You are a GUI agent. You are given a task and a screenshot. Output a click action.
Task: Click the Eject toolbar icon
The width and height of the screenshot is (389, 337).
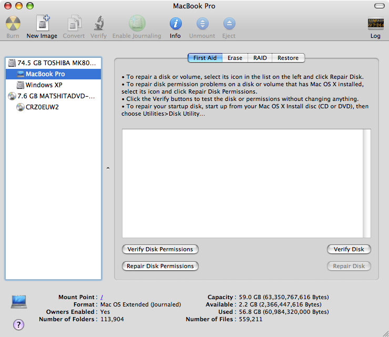(x=229, y=24)
